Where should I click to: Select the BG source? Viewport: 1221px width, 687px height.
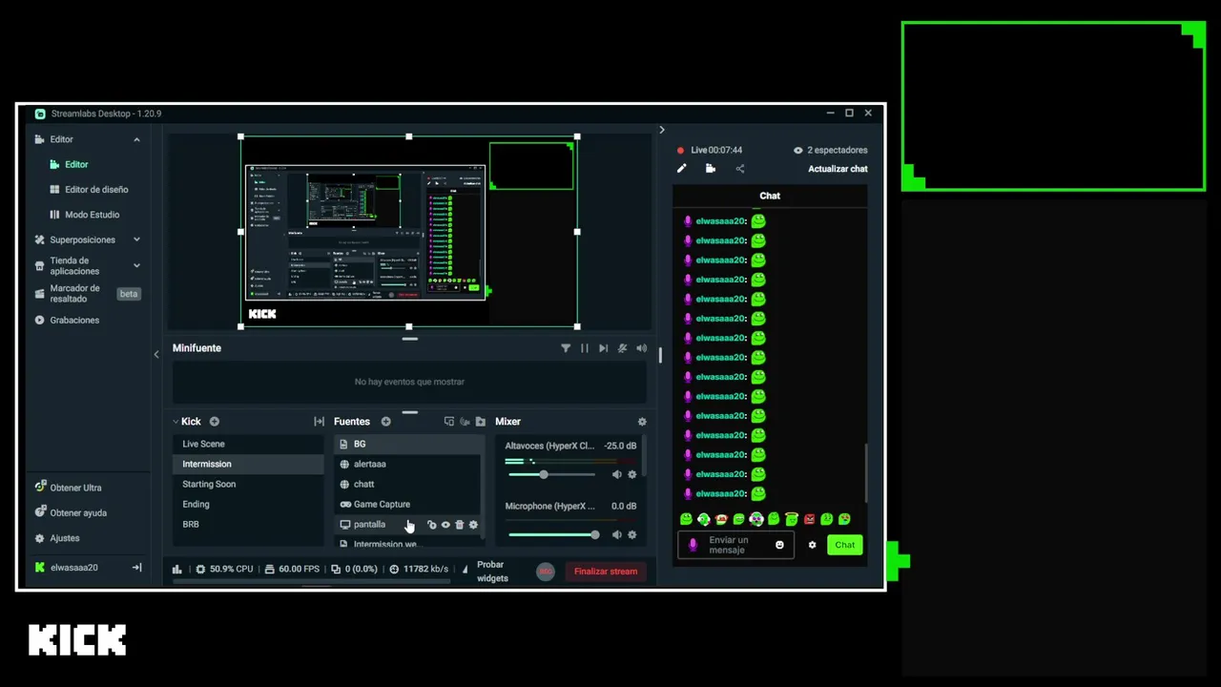(408, 444)
